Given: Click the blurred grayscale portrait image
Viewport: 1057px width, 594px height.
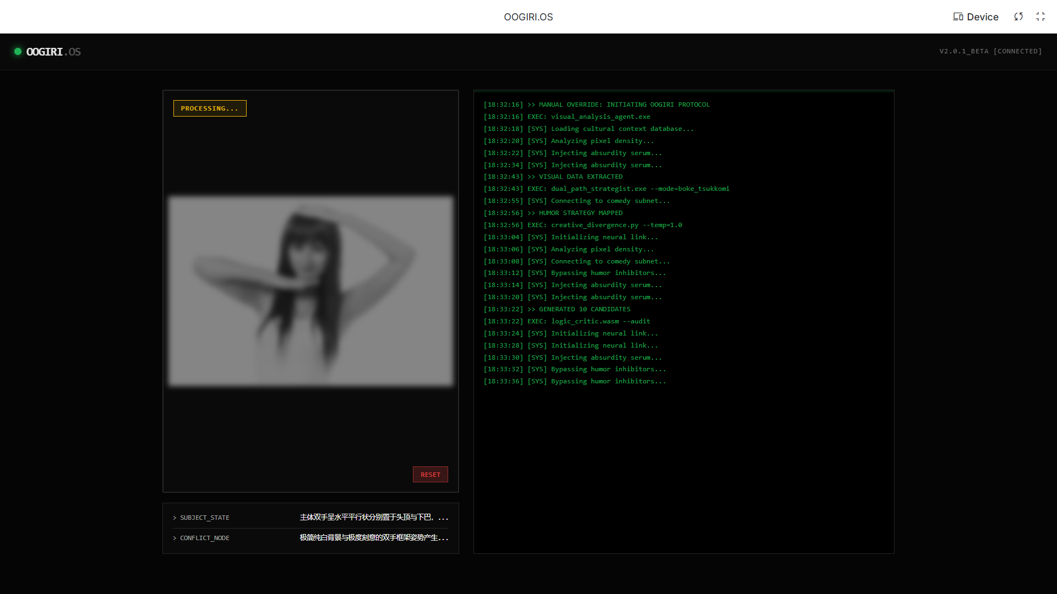Looking at the screenshot, I should pyautogui.click(x=310, y=290).
